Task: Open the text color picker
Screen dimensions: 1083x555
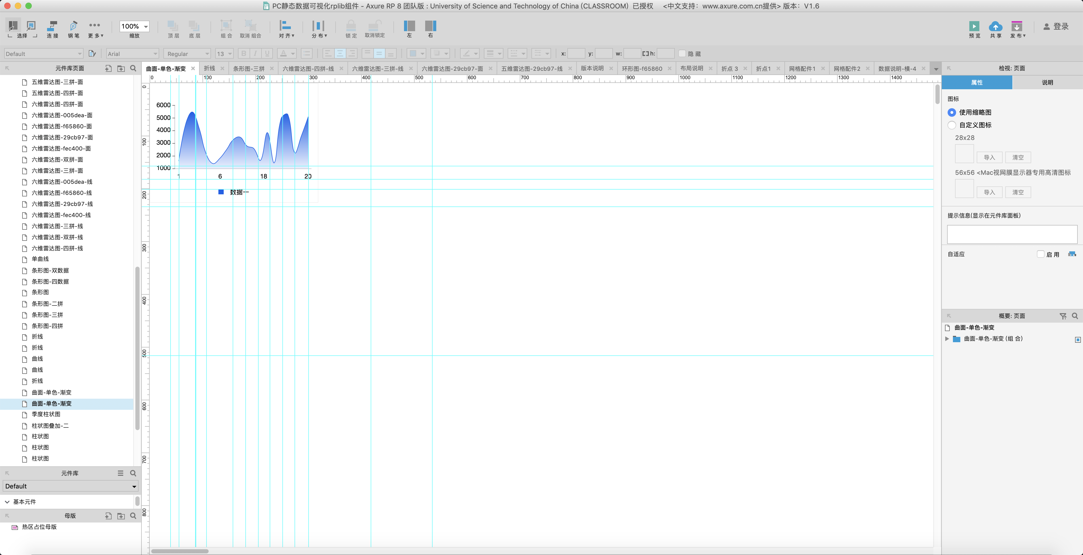Action: (287, 54)
